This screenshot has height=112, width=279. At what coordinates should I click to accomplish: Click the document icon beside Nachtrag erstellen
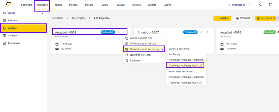127,55
